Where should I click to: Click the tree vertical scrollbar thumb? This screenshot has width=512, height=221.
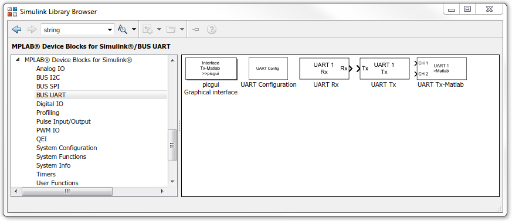172,145
